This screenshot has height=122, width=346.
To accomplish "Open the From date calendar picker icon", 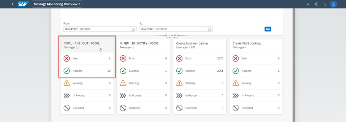I will 133,29.
